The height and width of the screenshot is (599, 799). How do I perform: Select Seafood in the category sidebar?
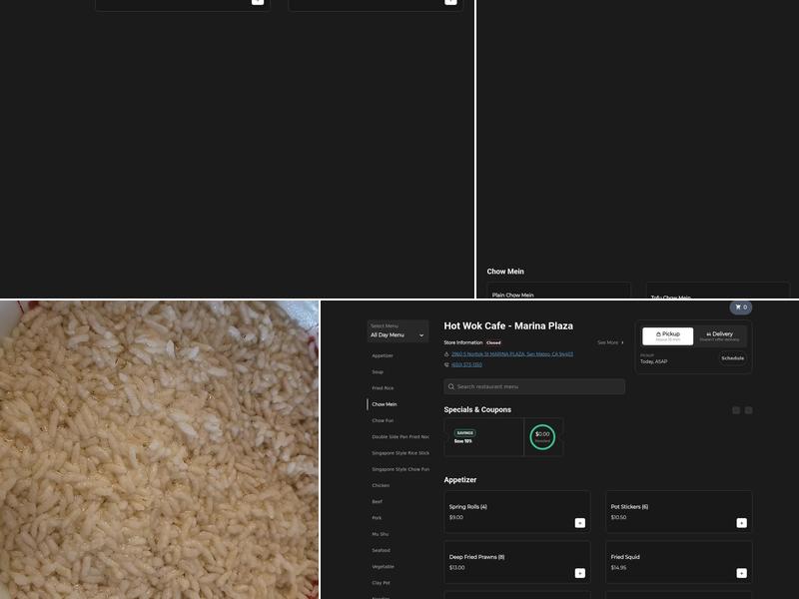coord(382,550)
